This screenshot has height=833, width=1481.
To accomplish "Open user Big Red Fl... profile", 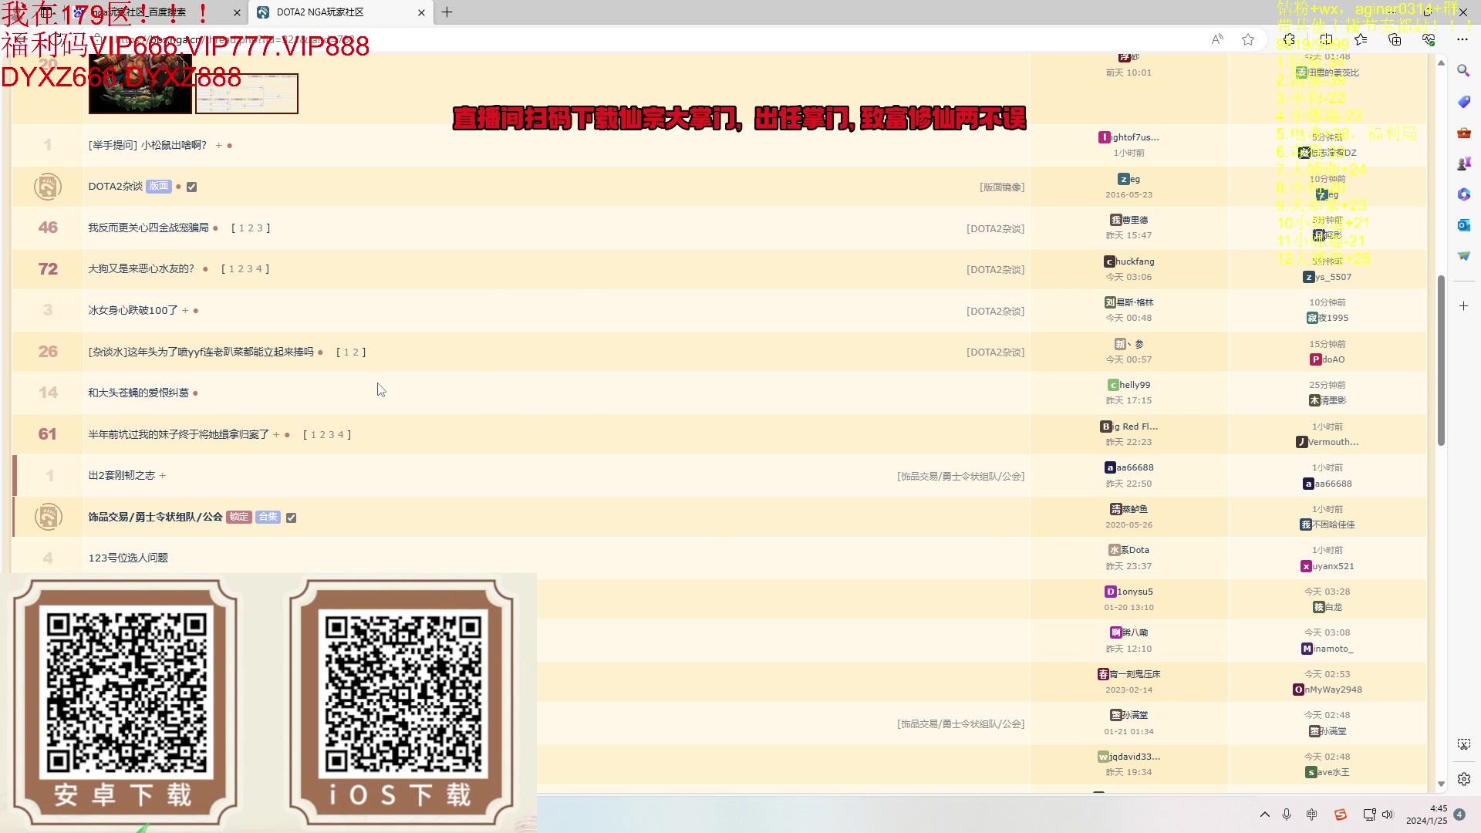I will tap(1128, 427).
